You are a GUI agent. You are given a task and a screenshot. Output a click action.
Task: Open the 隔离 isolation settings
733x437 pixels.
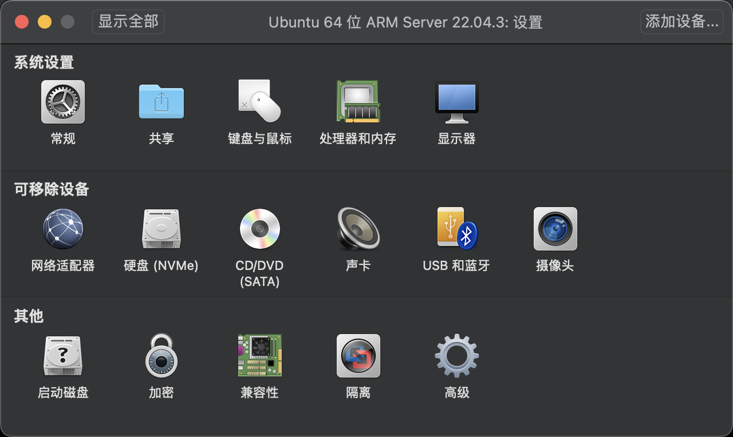(x=358, y=356)
